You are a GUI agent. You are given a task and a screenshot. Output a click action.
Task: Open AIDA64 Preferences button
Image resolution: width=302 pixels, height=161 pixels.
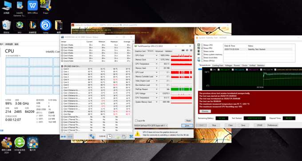pos(272,125)
